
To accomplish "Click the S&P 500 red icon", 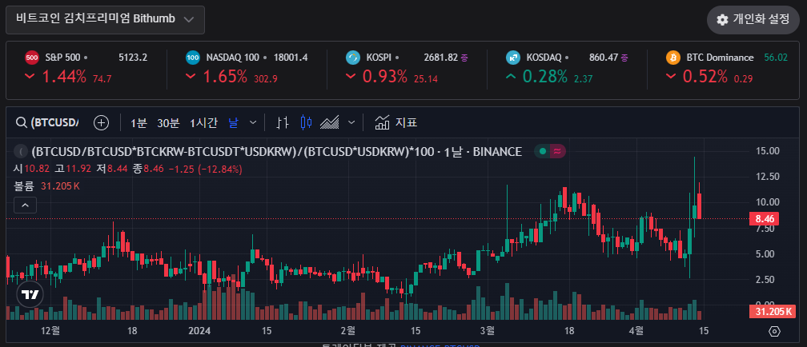I will pyautogui.click(x=32, y=58).
